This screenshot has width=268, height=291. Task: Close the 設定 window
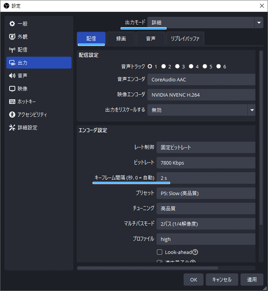tap(262, 6)
